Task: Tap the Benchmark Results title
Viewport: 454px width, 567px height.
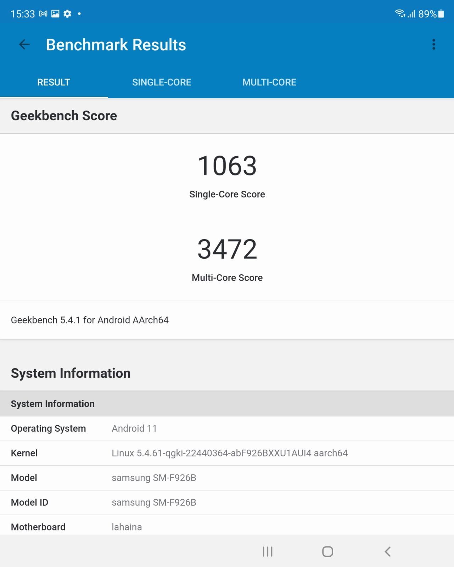Action: [x=116, y=45]
